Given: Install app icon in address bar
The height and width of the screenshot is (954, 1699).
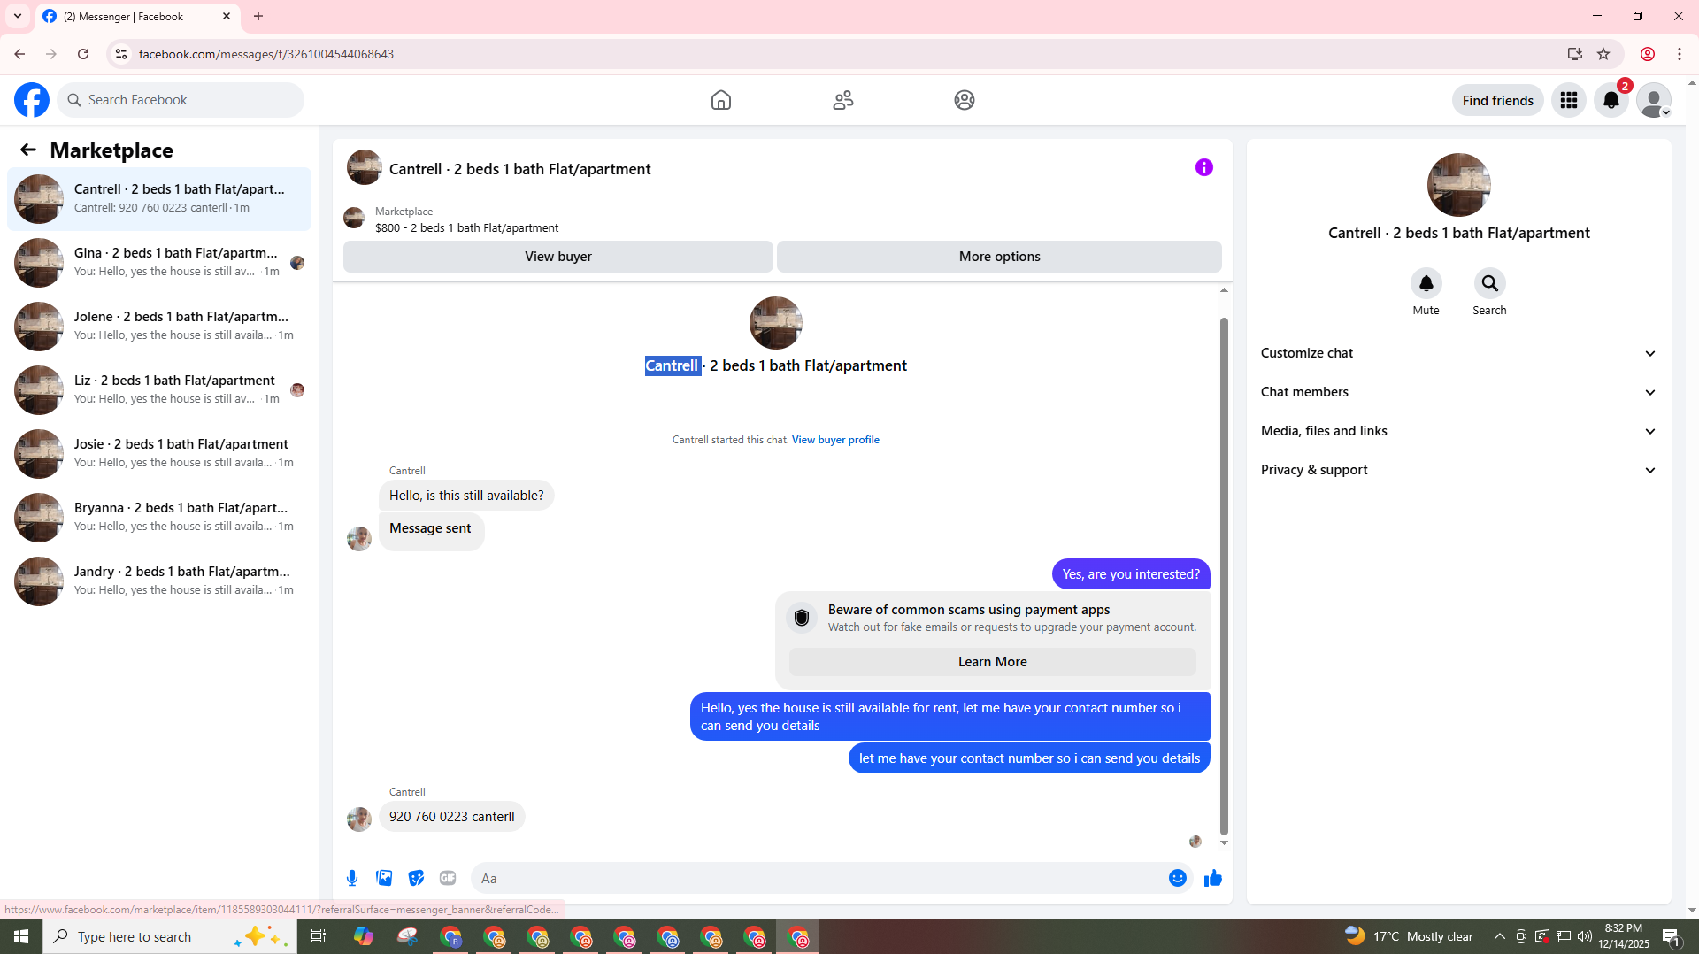Looking at the screenshot, I should click(1575, 54).
